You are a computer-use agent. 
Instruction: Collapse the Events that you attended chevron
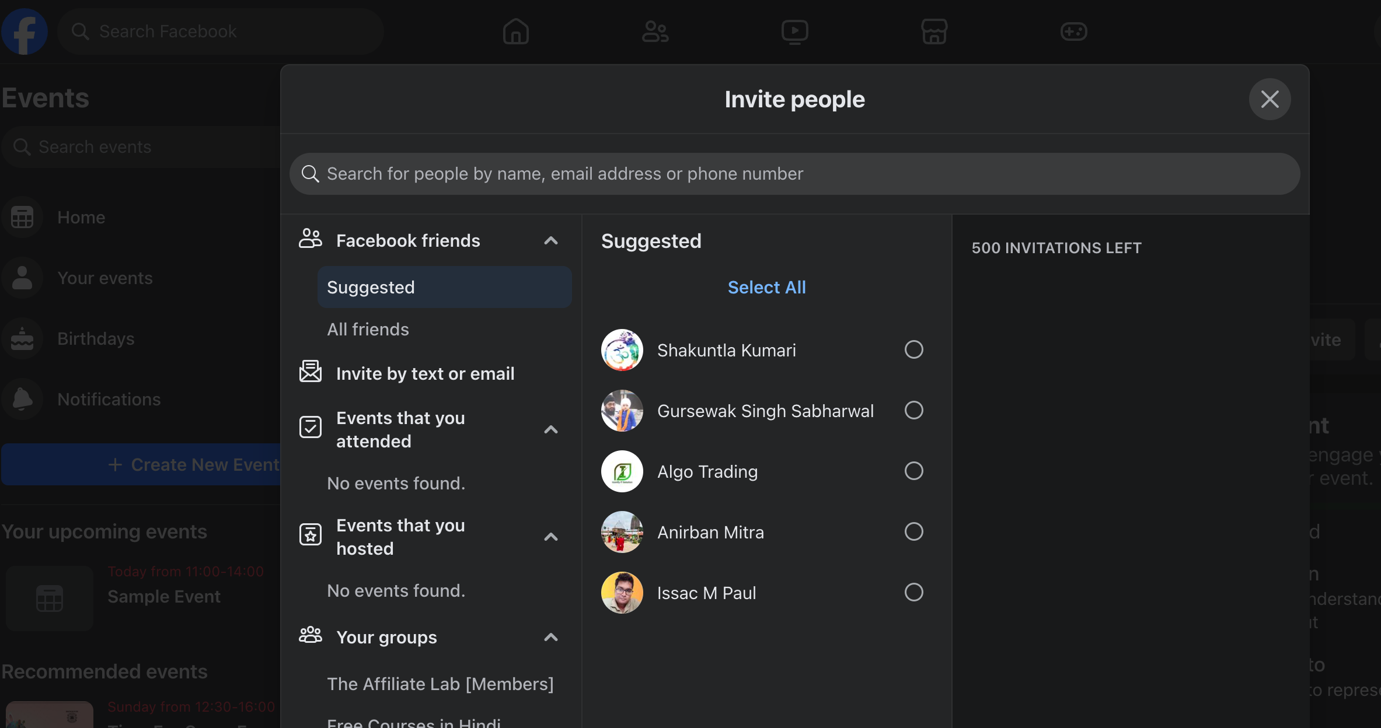click(x=551, y=430)
